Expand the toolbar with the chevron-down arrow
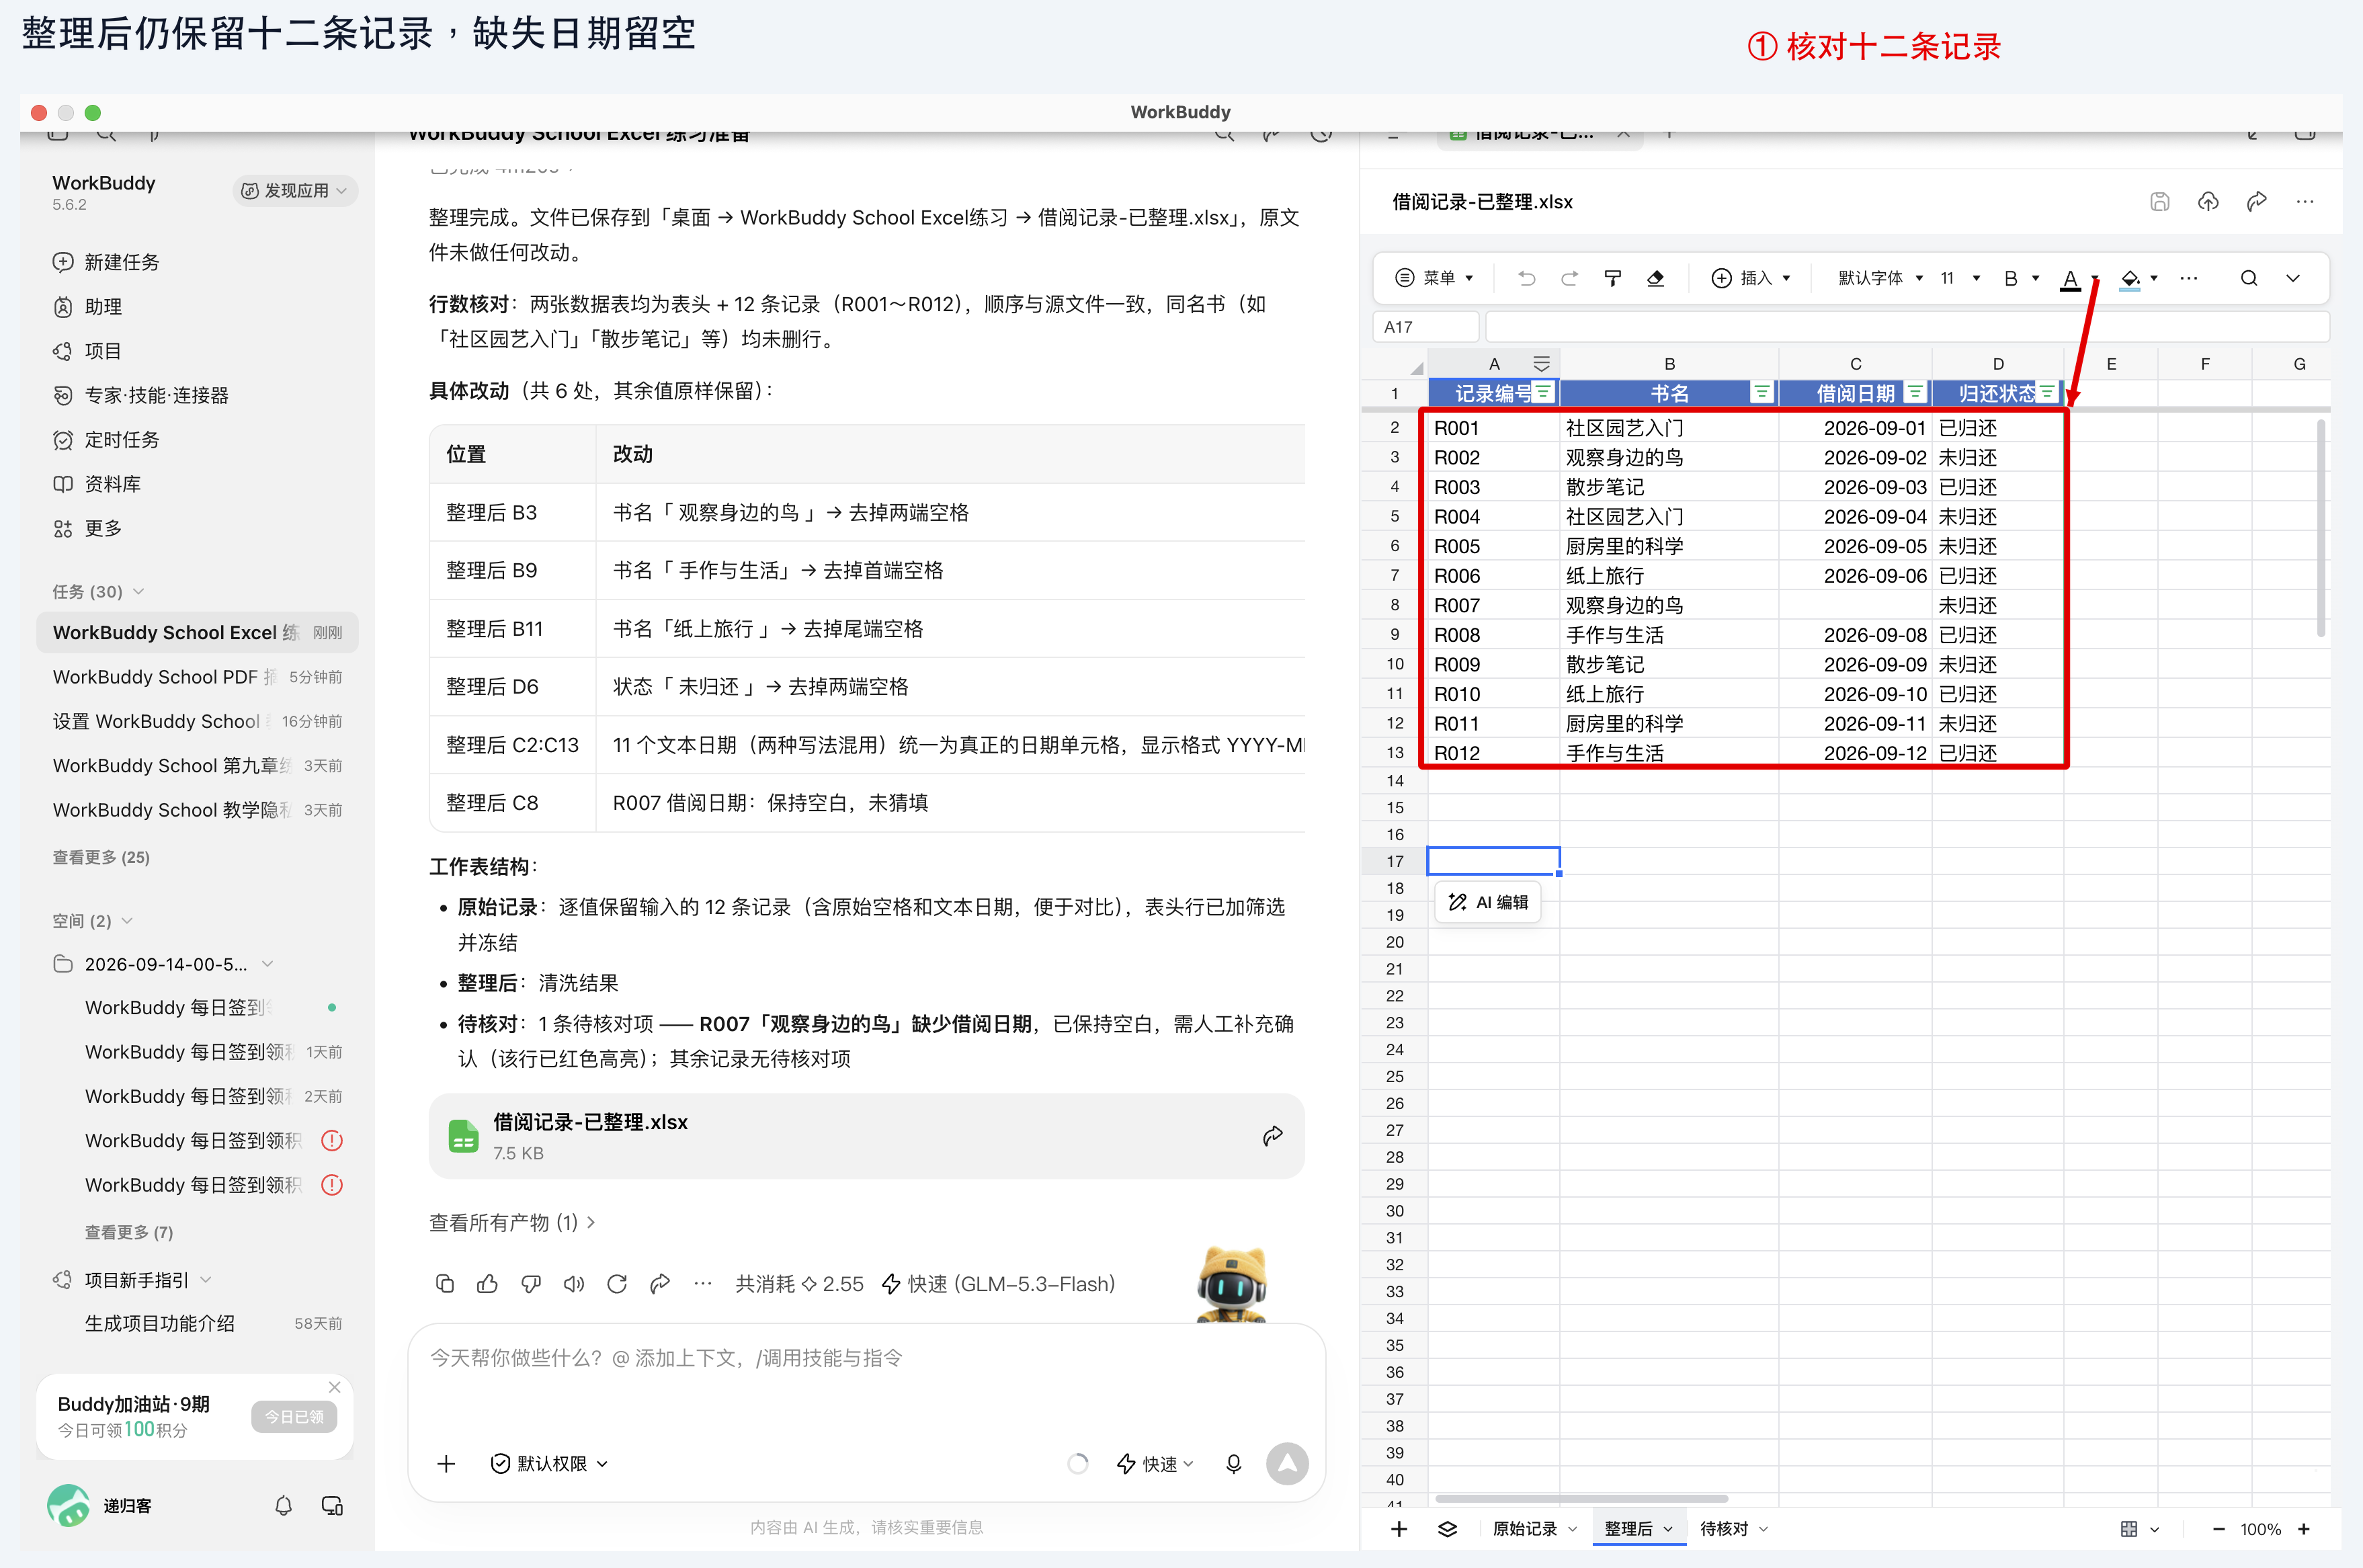The width and height of the screenshot is (2363, 1568). click(2293, 278)
